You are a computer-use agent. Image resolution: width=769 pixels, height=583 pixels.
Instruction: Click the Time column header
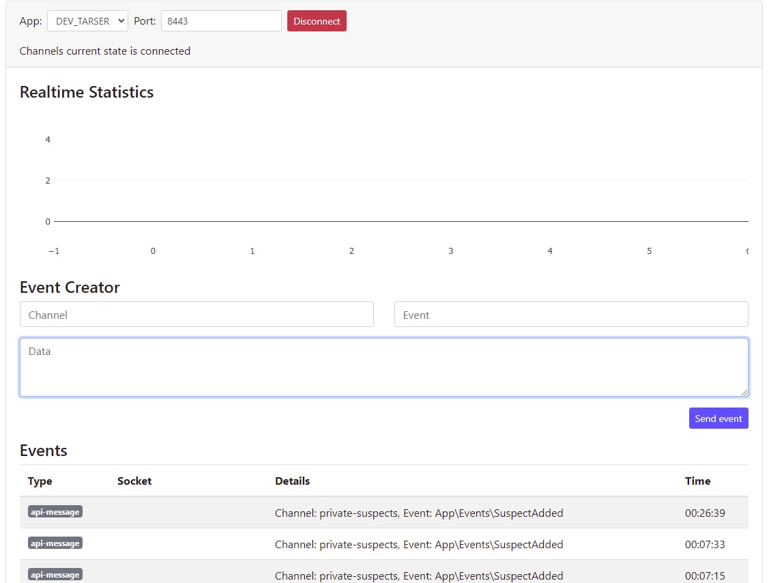[x=697, y=481]
